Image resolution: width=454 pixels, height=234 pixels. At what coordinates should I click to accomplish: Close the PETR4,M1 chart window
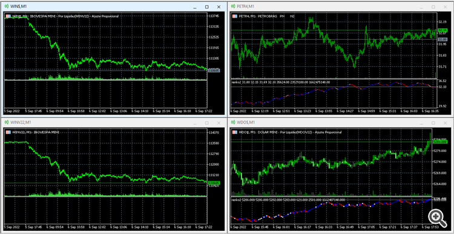click(445, 7)
